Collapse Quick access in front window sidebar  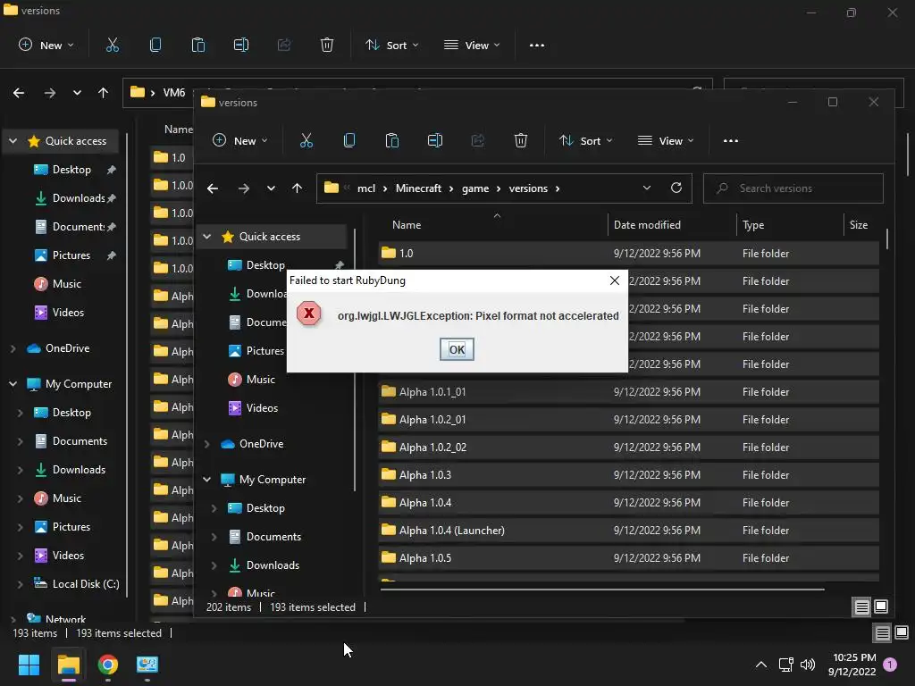pos(206,236)
